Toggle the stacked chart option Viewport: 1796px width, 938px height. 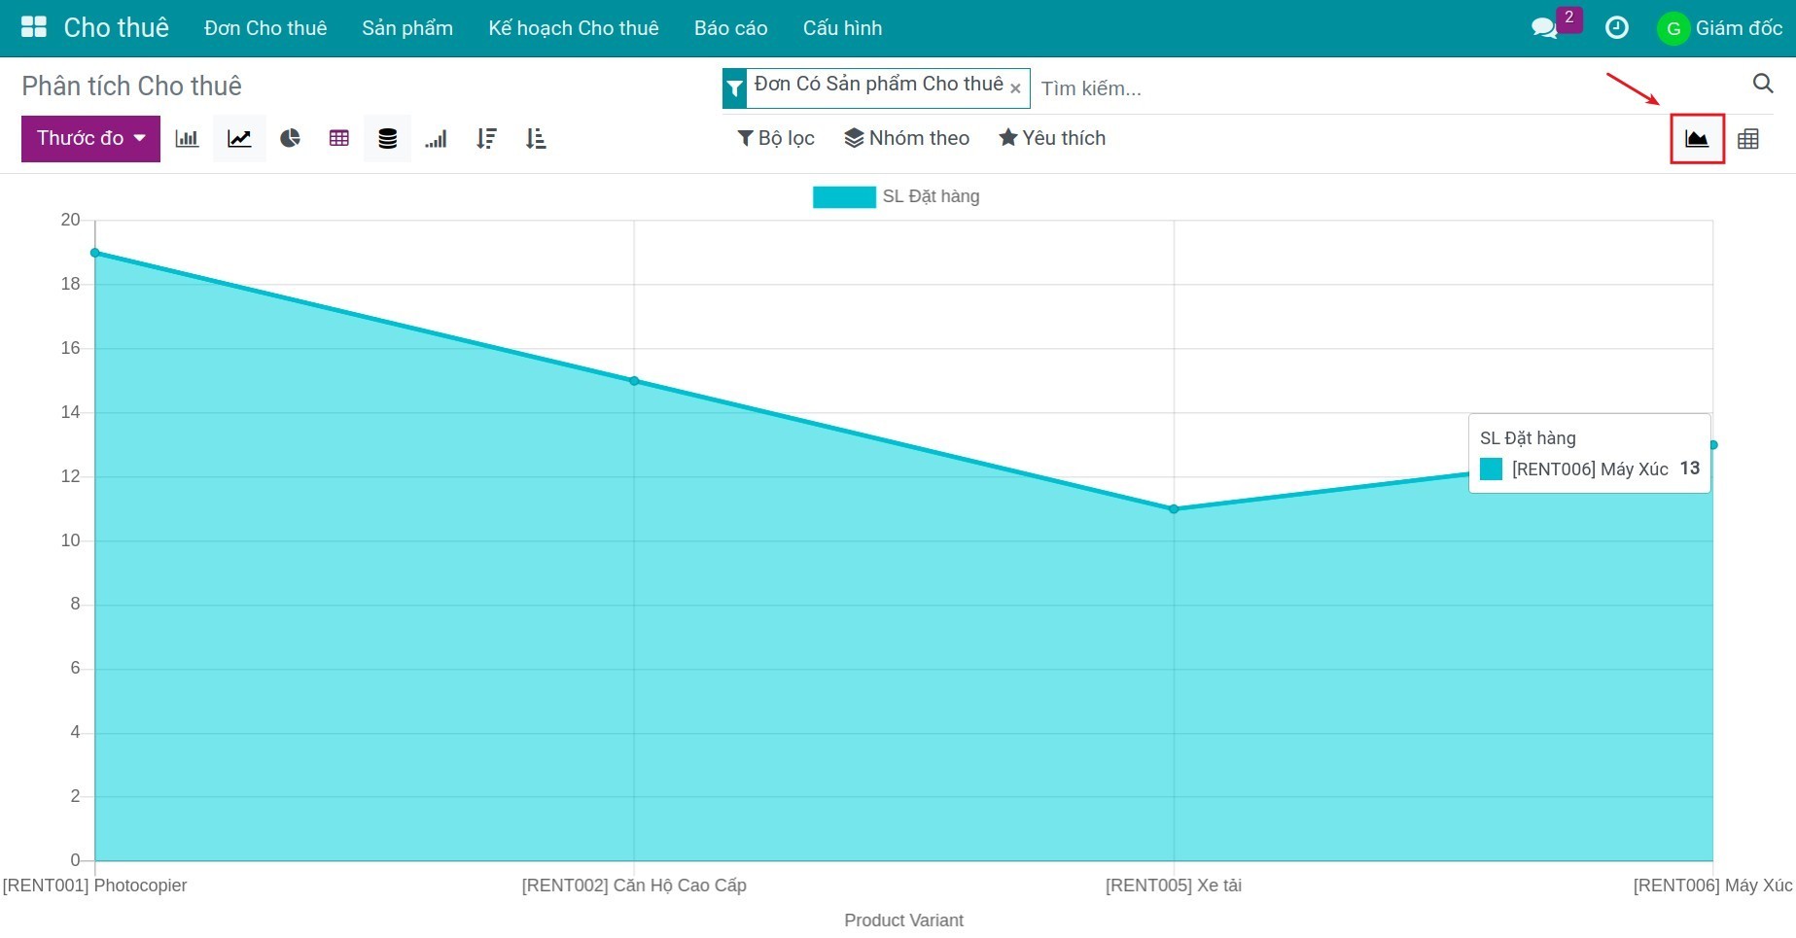[387, 138]
